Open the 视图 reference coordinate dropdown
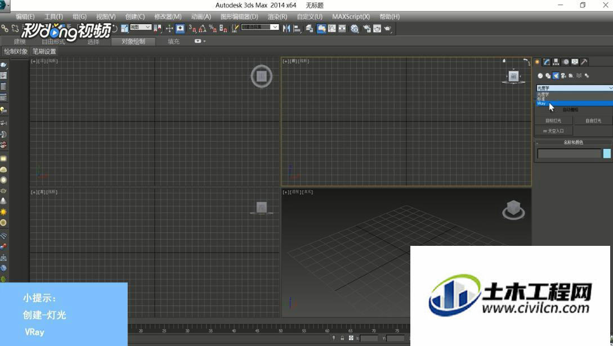The height and width of the screenshot is (346, 613). coord(140,27)
